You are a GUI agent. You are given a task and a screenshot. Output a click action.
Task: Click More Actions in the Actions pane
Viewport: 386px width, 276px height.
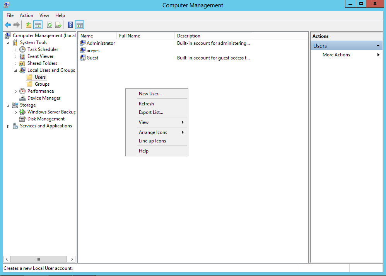pyautogui.click(x=336, y=55)
